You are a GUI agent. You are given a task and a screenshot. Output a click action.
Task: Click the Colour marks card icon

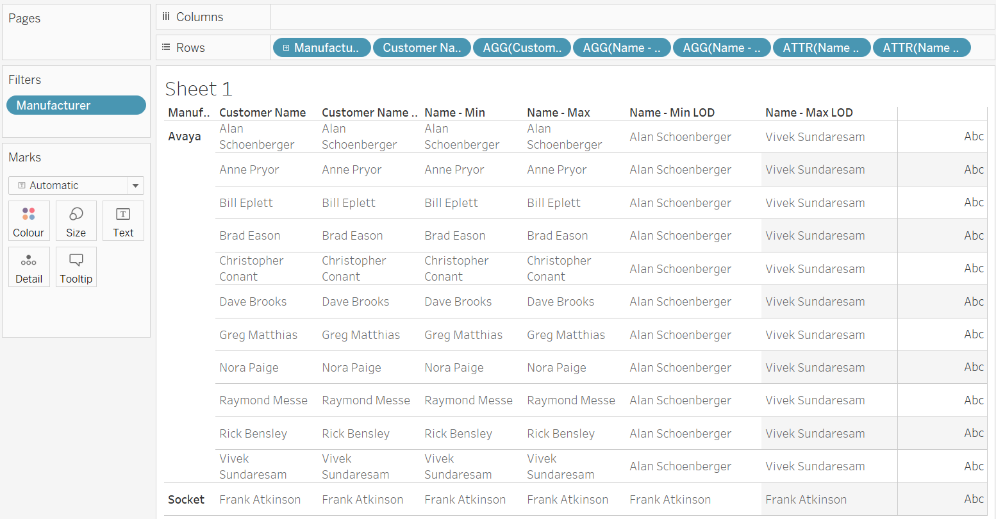tap(29, 214)
